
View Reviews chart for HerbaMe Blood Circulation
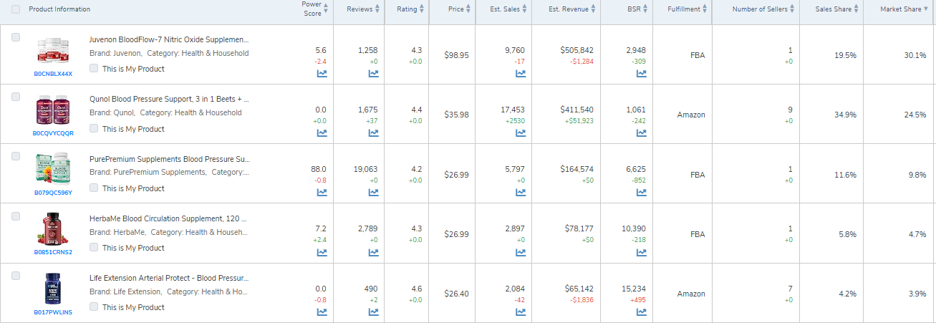[x=373, y=251]
